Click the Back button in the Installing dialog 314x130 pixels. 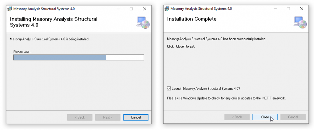(80, 117)
